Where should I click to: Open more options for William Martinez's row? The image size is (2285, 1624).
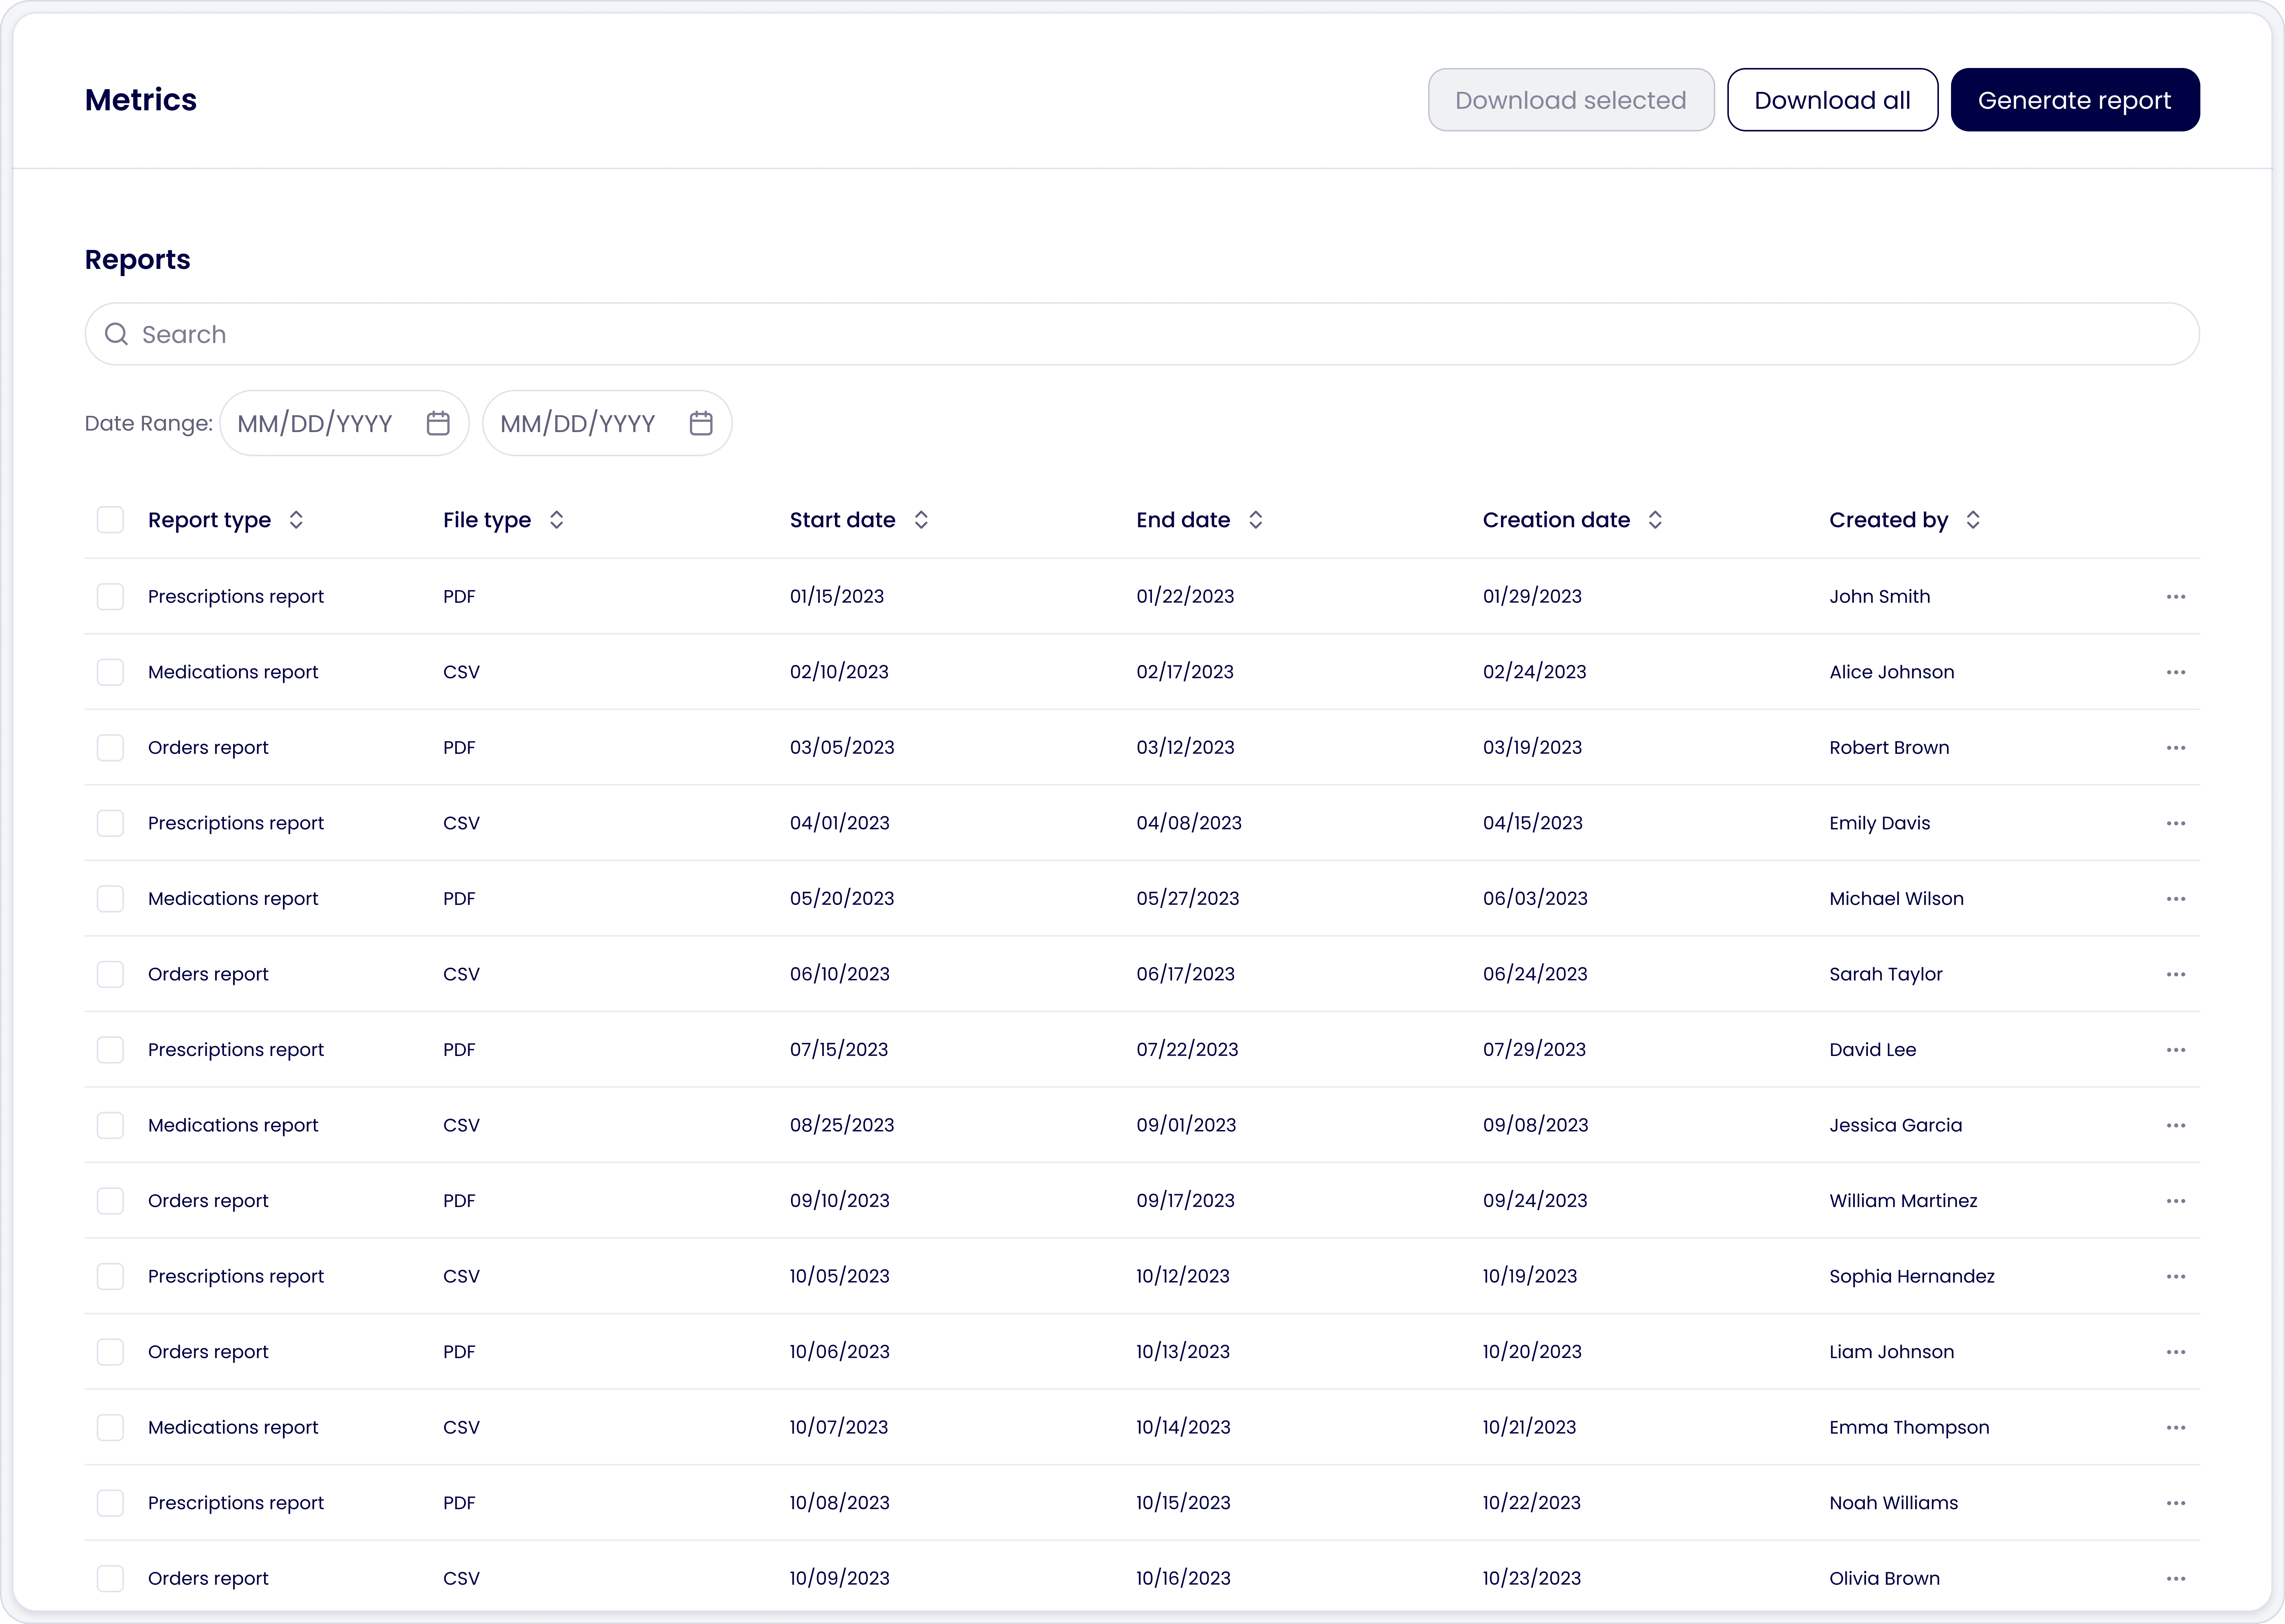[2176, 1201]
